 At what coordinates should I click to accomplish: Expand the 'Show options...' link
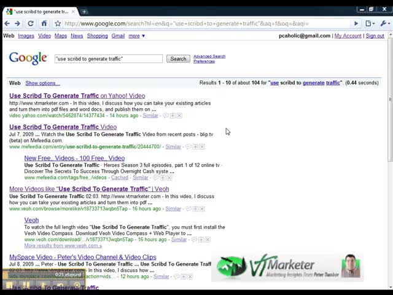coord(42,83)
